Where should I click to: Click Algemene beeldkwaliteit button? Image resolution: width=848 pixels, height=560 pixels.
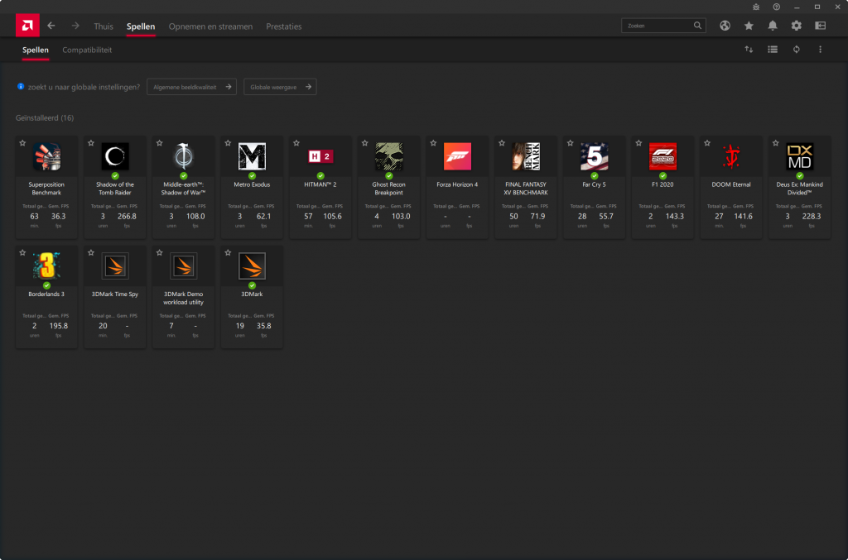191,87
